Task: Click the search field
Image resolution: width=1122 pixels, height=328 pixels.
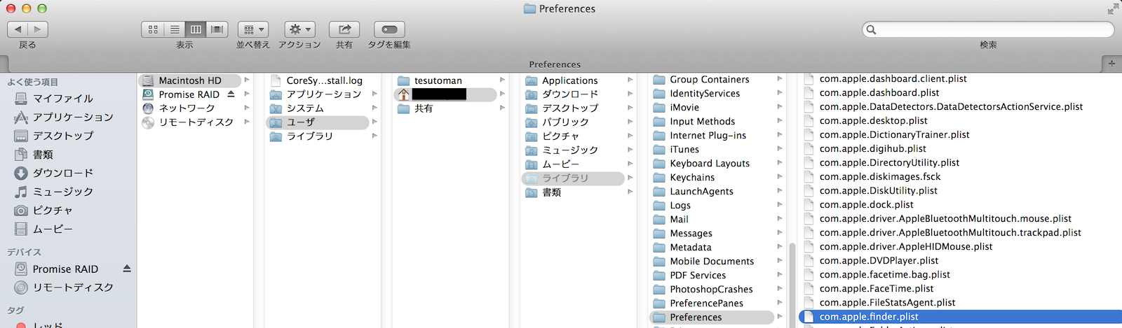Action: (989, 29)
